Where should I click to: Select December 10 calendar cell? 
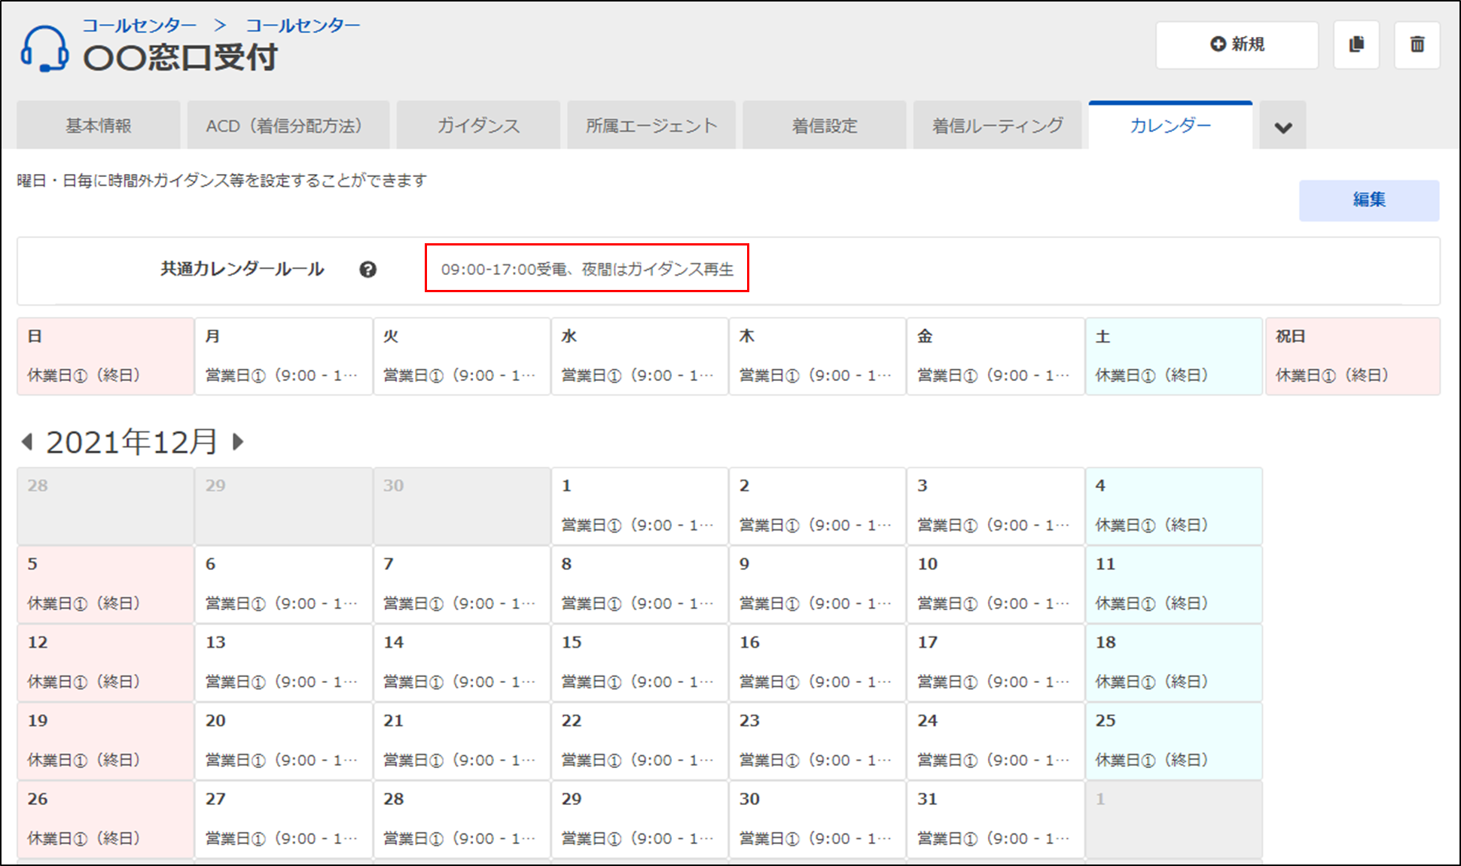pos(996,584)
